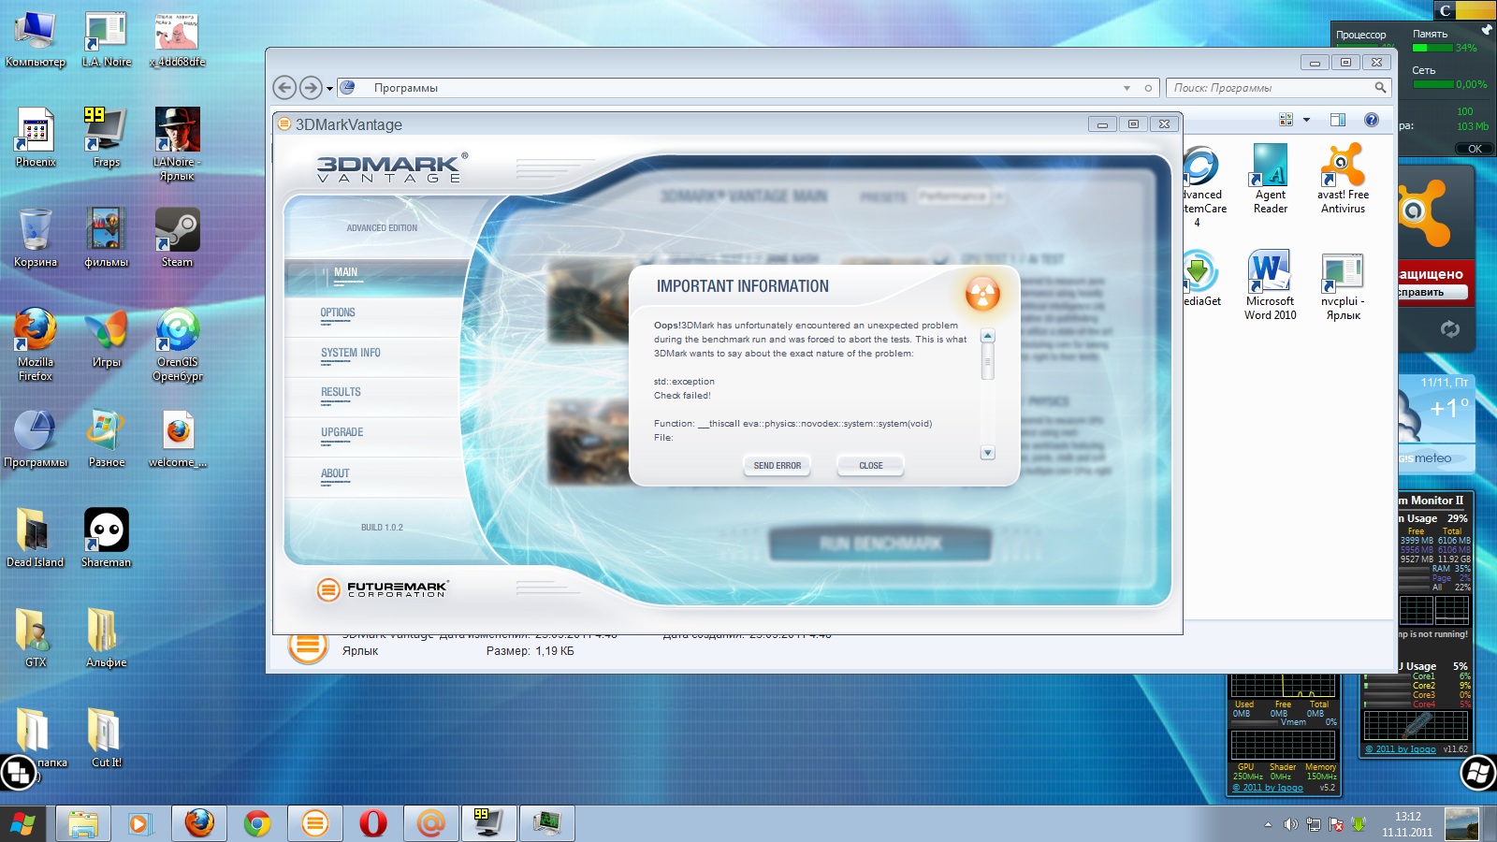
Task: Click the Windows Start button
Action: (22, 823)
